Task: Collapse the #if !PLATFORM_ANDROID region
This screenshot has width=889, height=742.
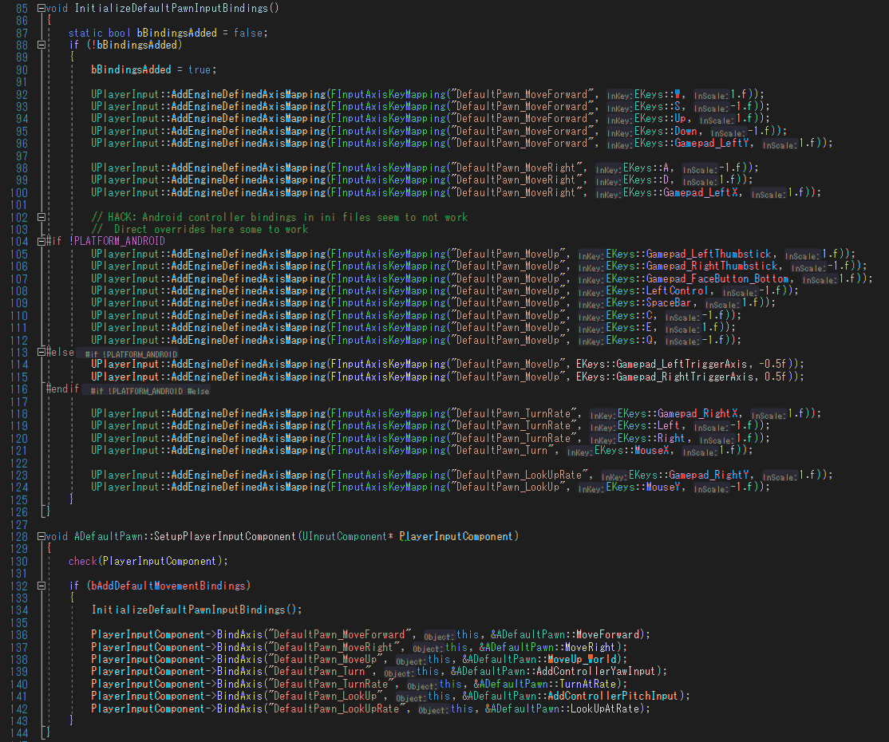Action: click(x=41, y=242)
